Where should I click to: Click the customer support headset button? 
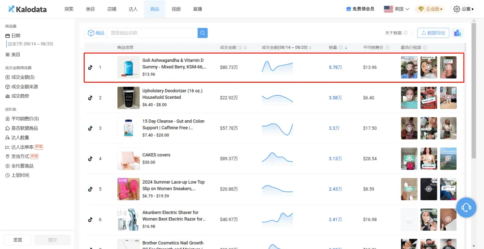466,207
